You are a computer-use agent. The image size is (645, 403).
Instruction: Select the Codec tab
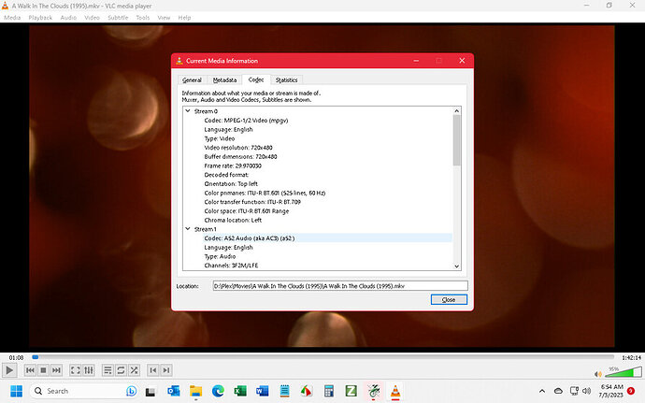(256, 79)
